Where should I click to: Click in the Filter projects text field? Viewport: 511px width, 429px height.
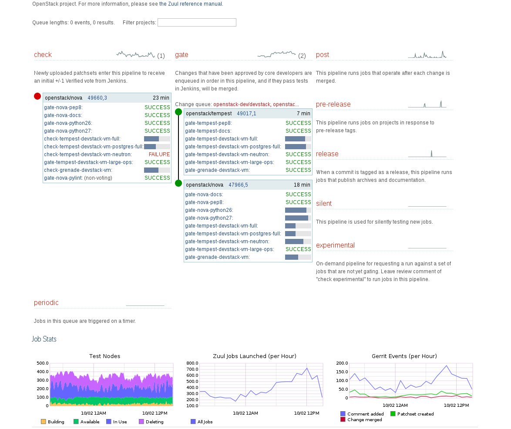(x=197, y=23)
